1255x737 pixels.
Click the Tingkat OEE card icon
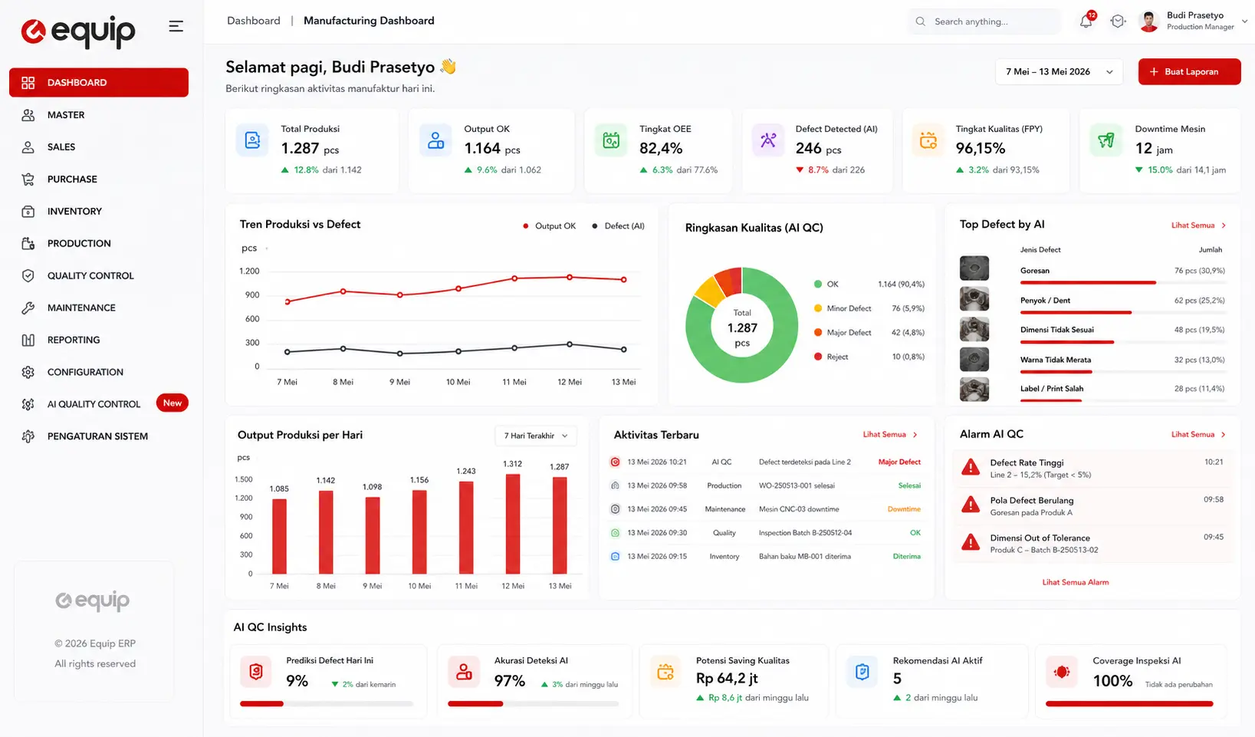(611, 140)
